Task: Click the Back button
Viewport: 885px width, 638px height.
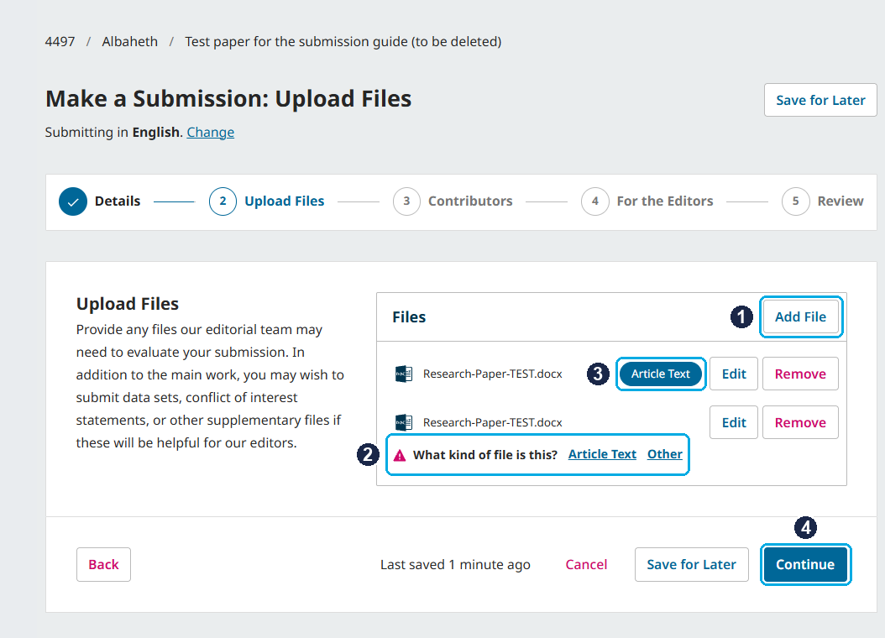Action: point(103,565)
